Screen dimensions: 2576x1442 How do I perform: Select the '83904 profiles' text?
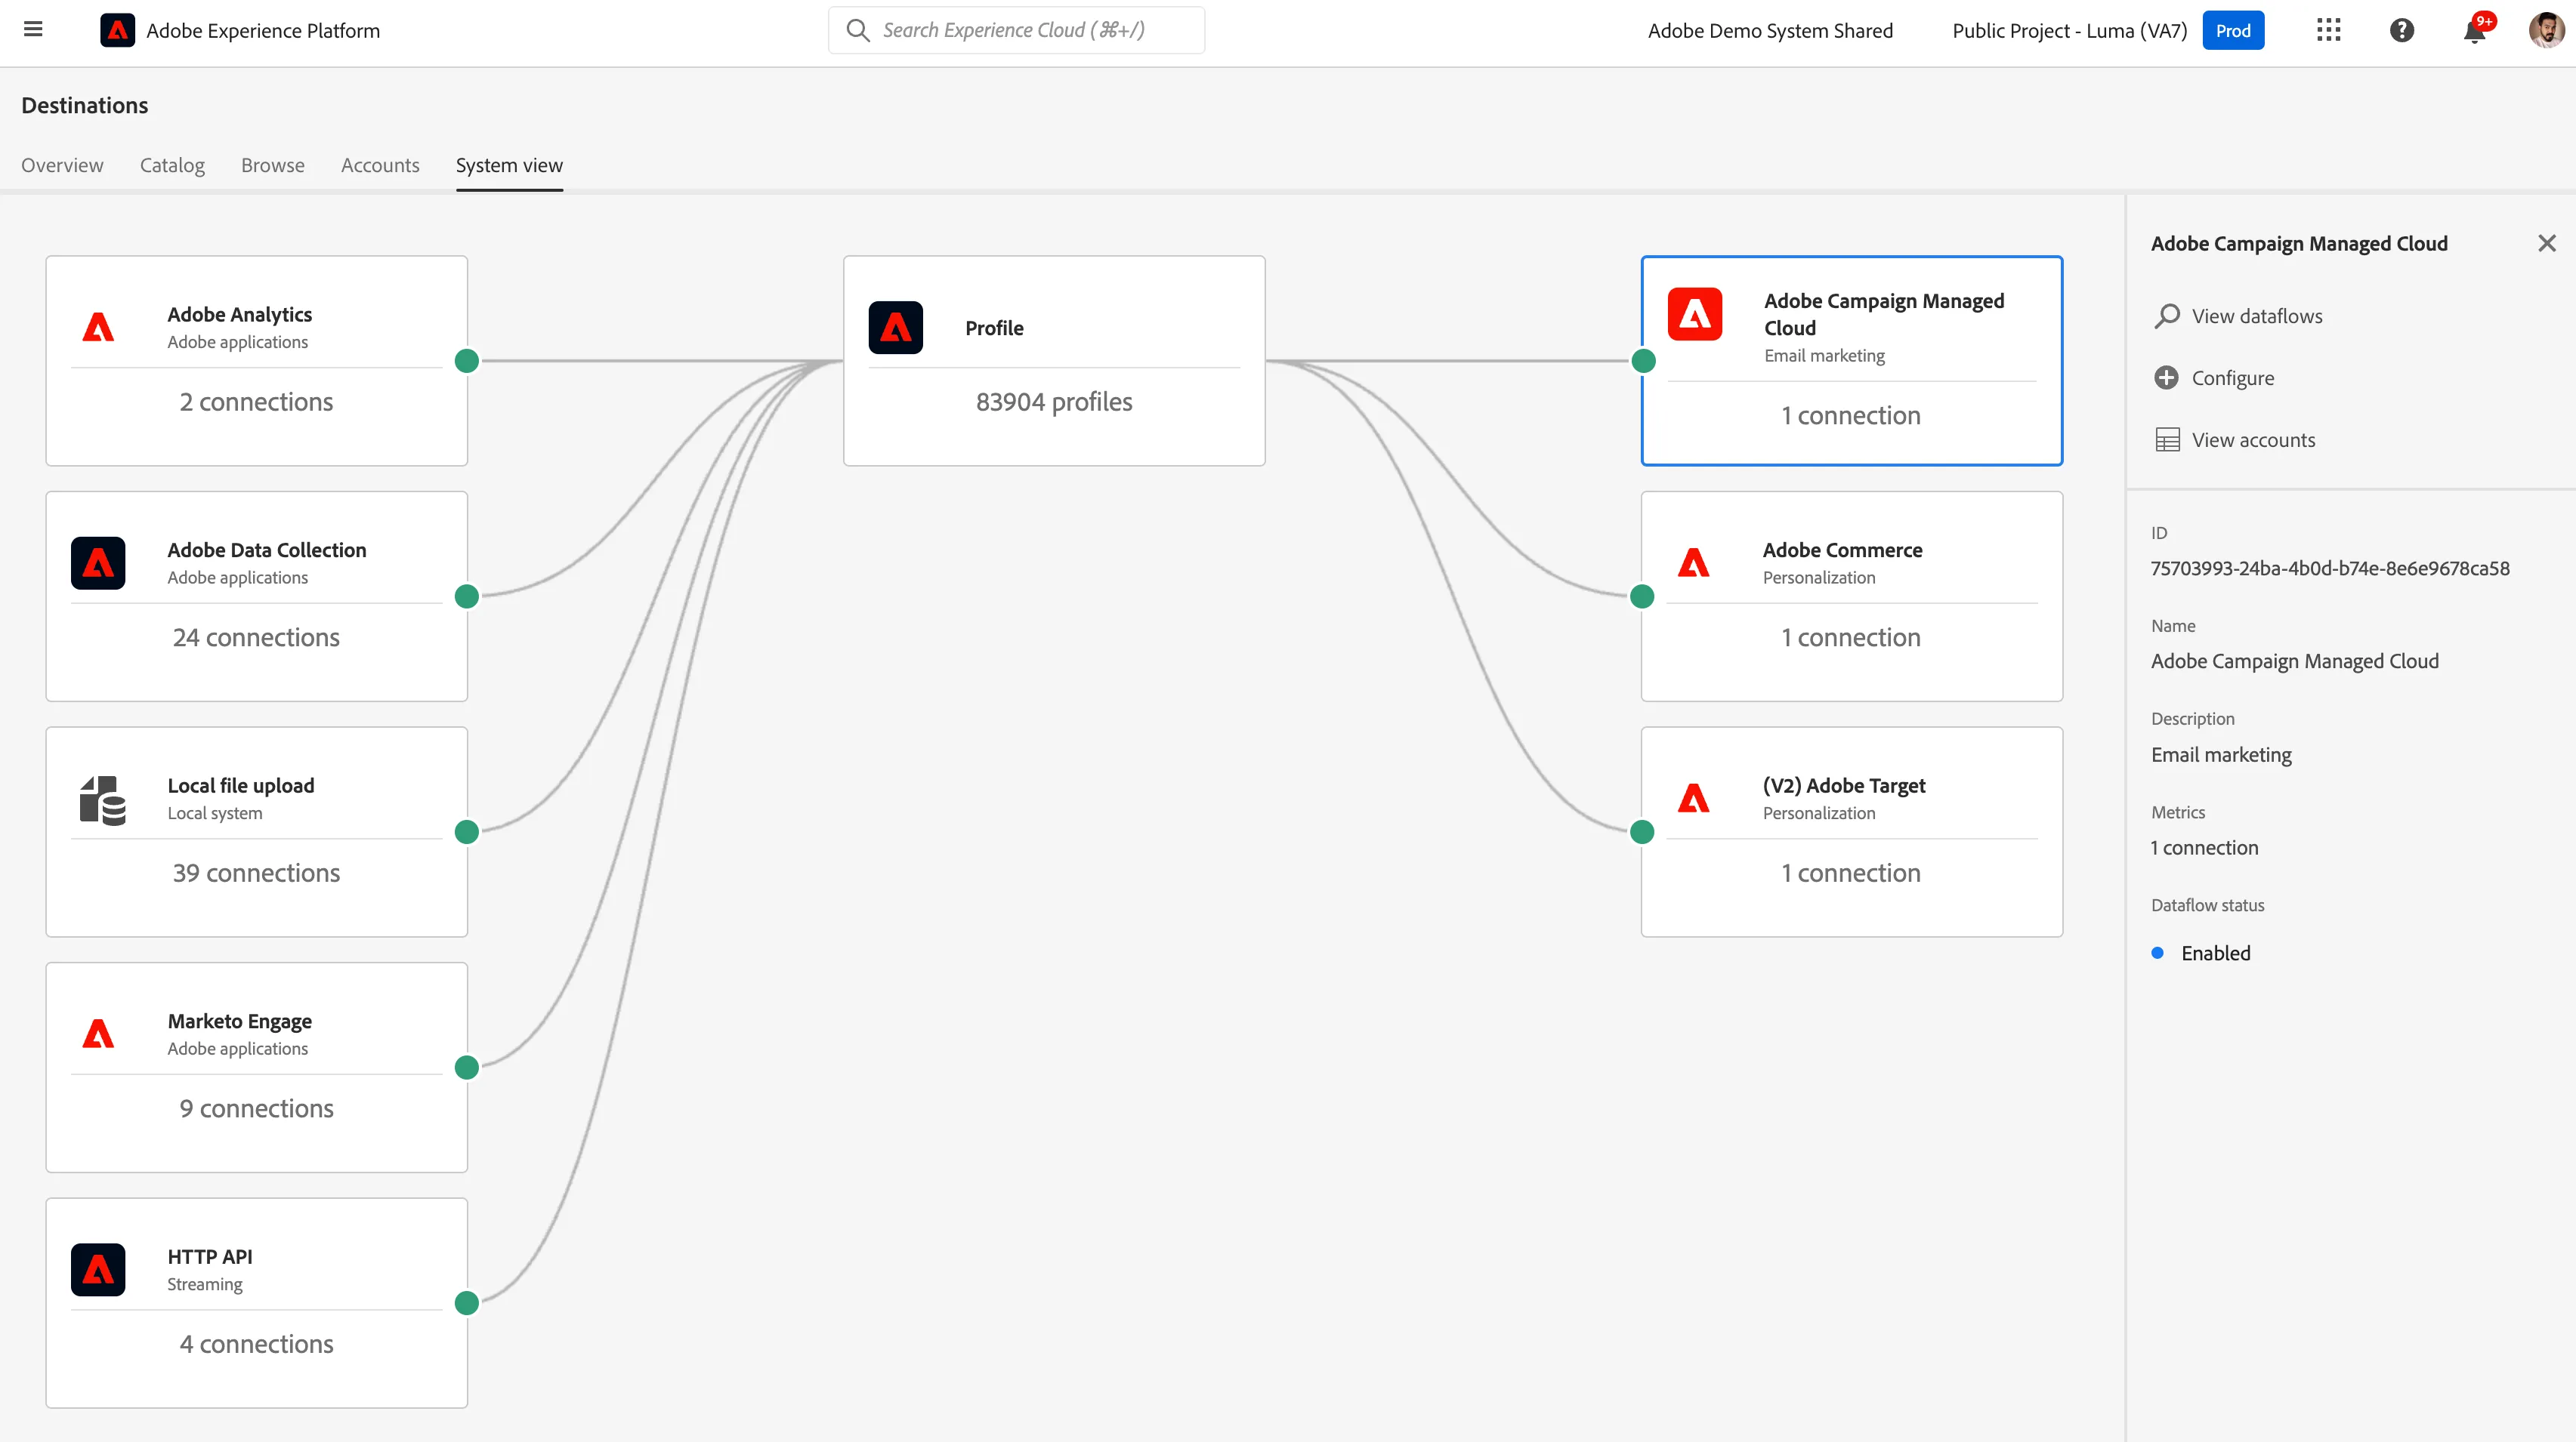(x=1054, y=402)
